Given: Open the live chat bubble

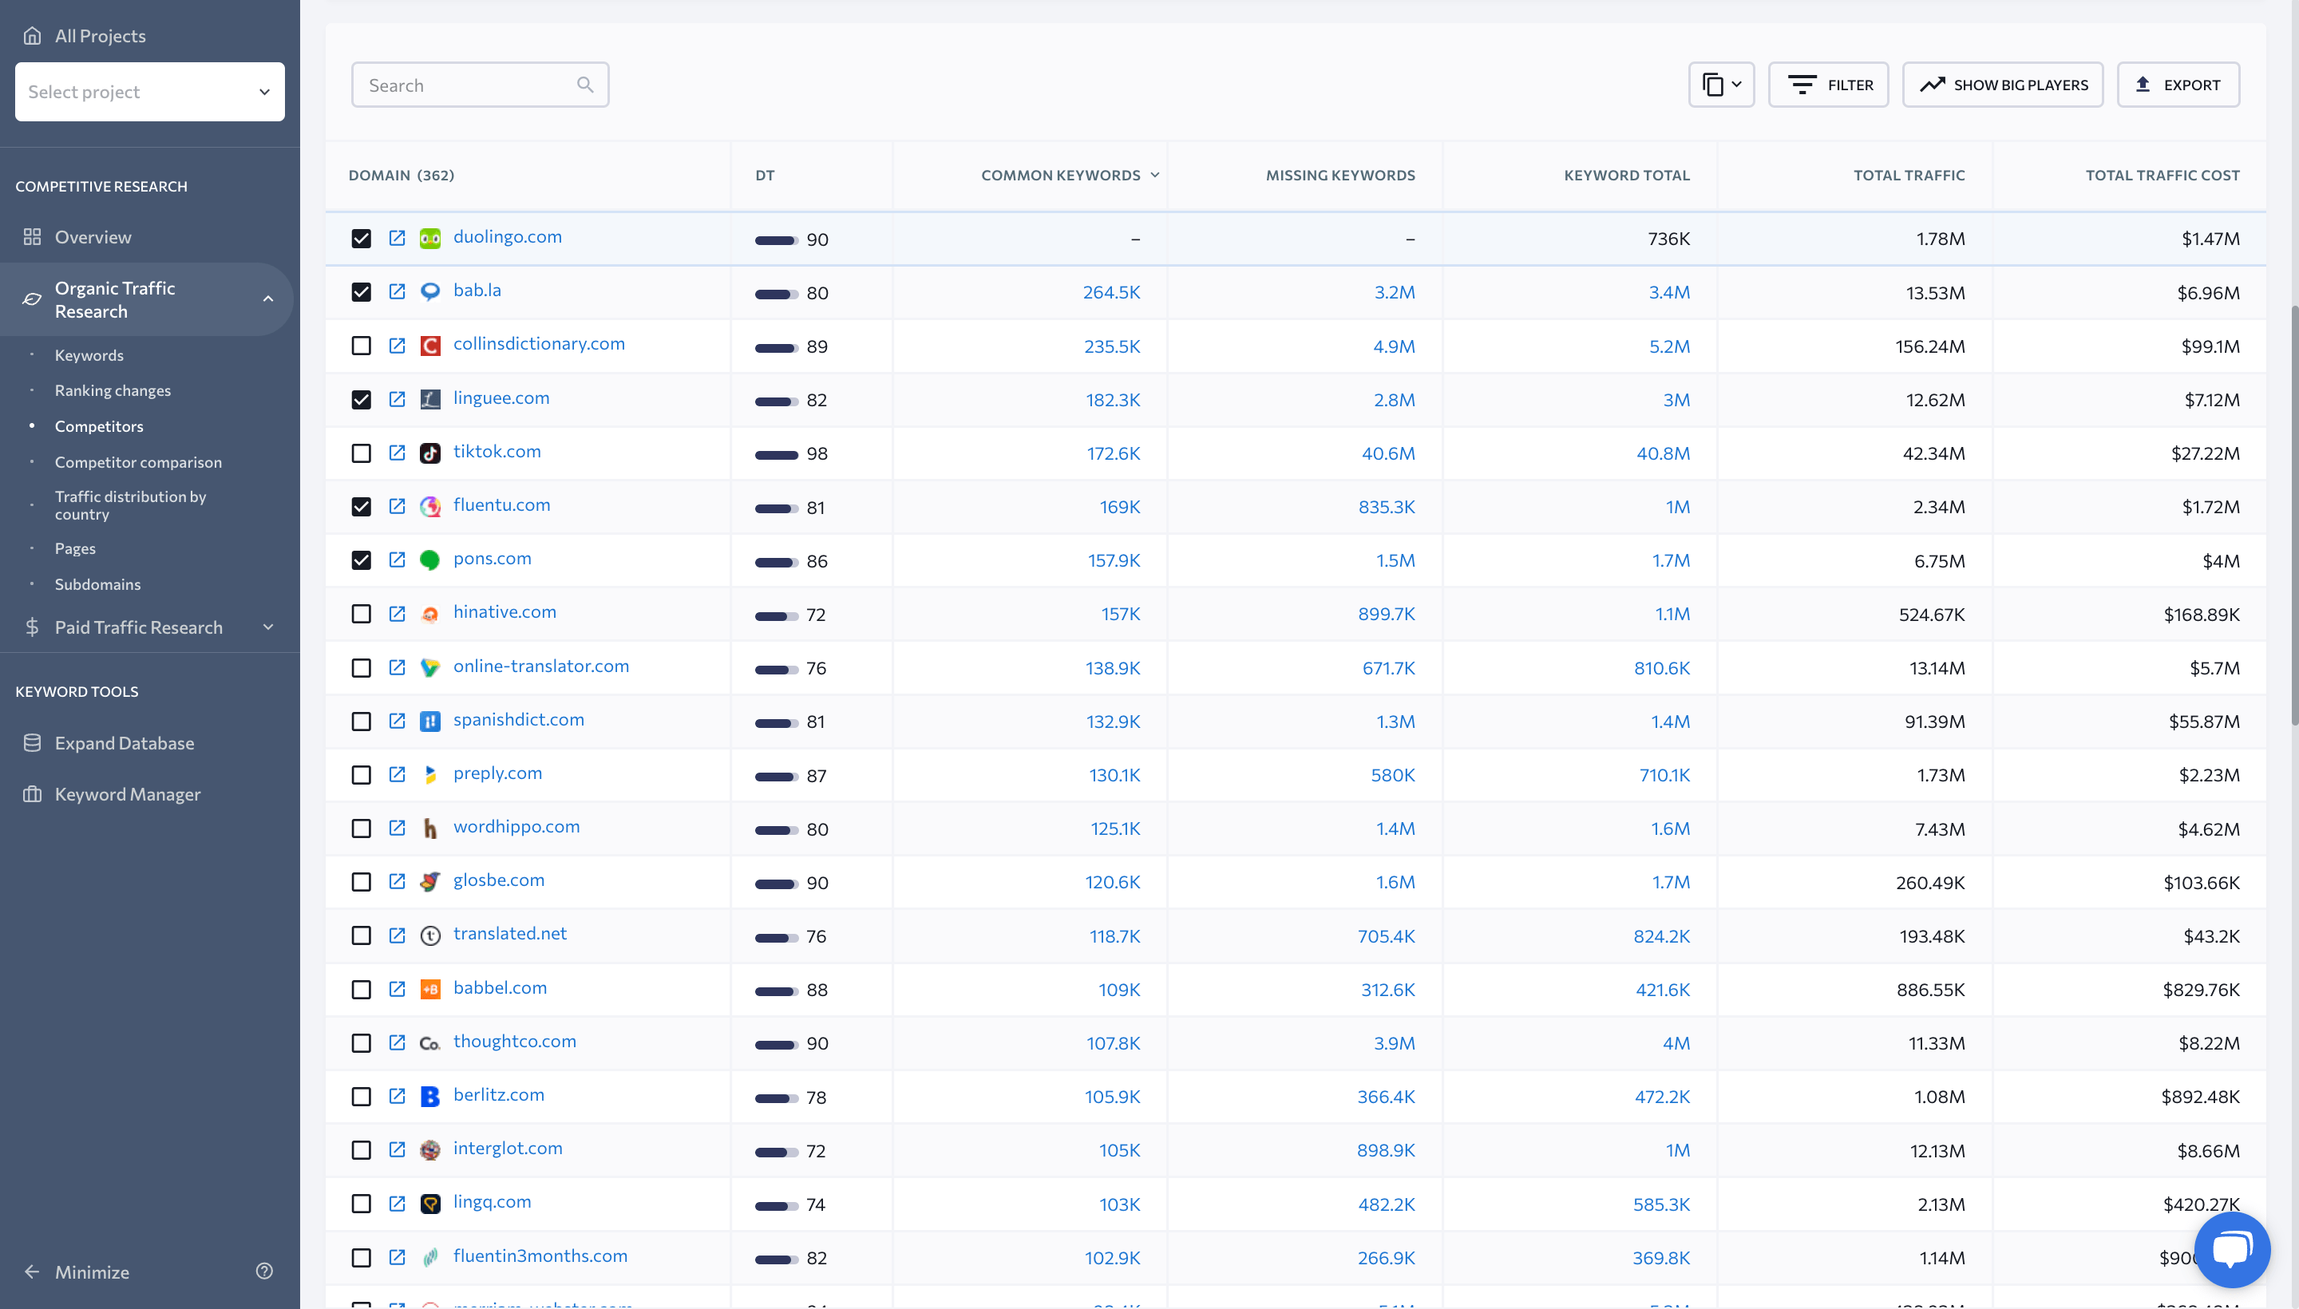Looking at the screenshot, I should tap(2233, 1250).
